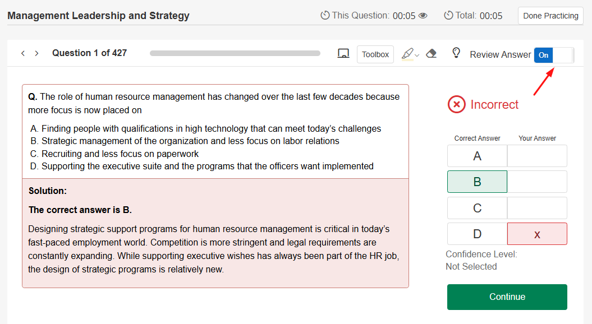Image resolution: width=592 pixels, height=324 pixels.
Task: Click the This Question timer clock icon
Action: click(325, 15)
